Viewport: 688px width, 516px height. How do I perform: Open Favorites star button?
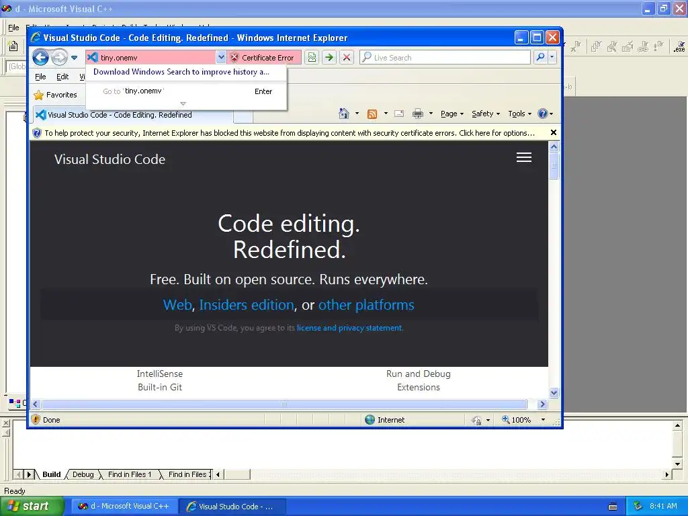click(x=56, y=95)
